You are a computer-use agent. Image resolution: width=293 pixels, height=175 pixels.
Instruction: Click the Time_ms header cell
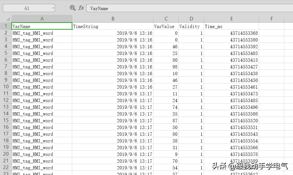tap(231, 26)
